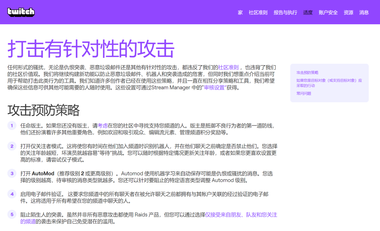The height and width of the screenshot is (231, 380).
Task: Click the text 阻止陌生人的突袭 in step 5
Action: pyautogui.click(x=41, y=215)
